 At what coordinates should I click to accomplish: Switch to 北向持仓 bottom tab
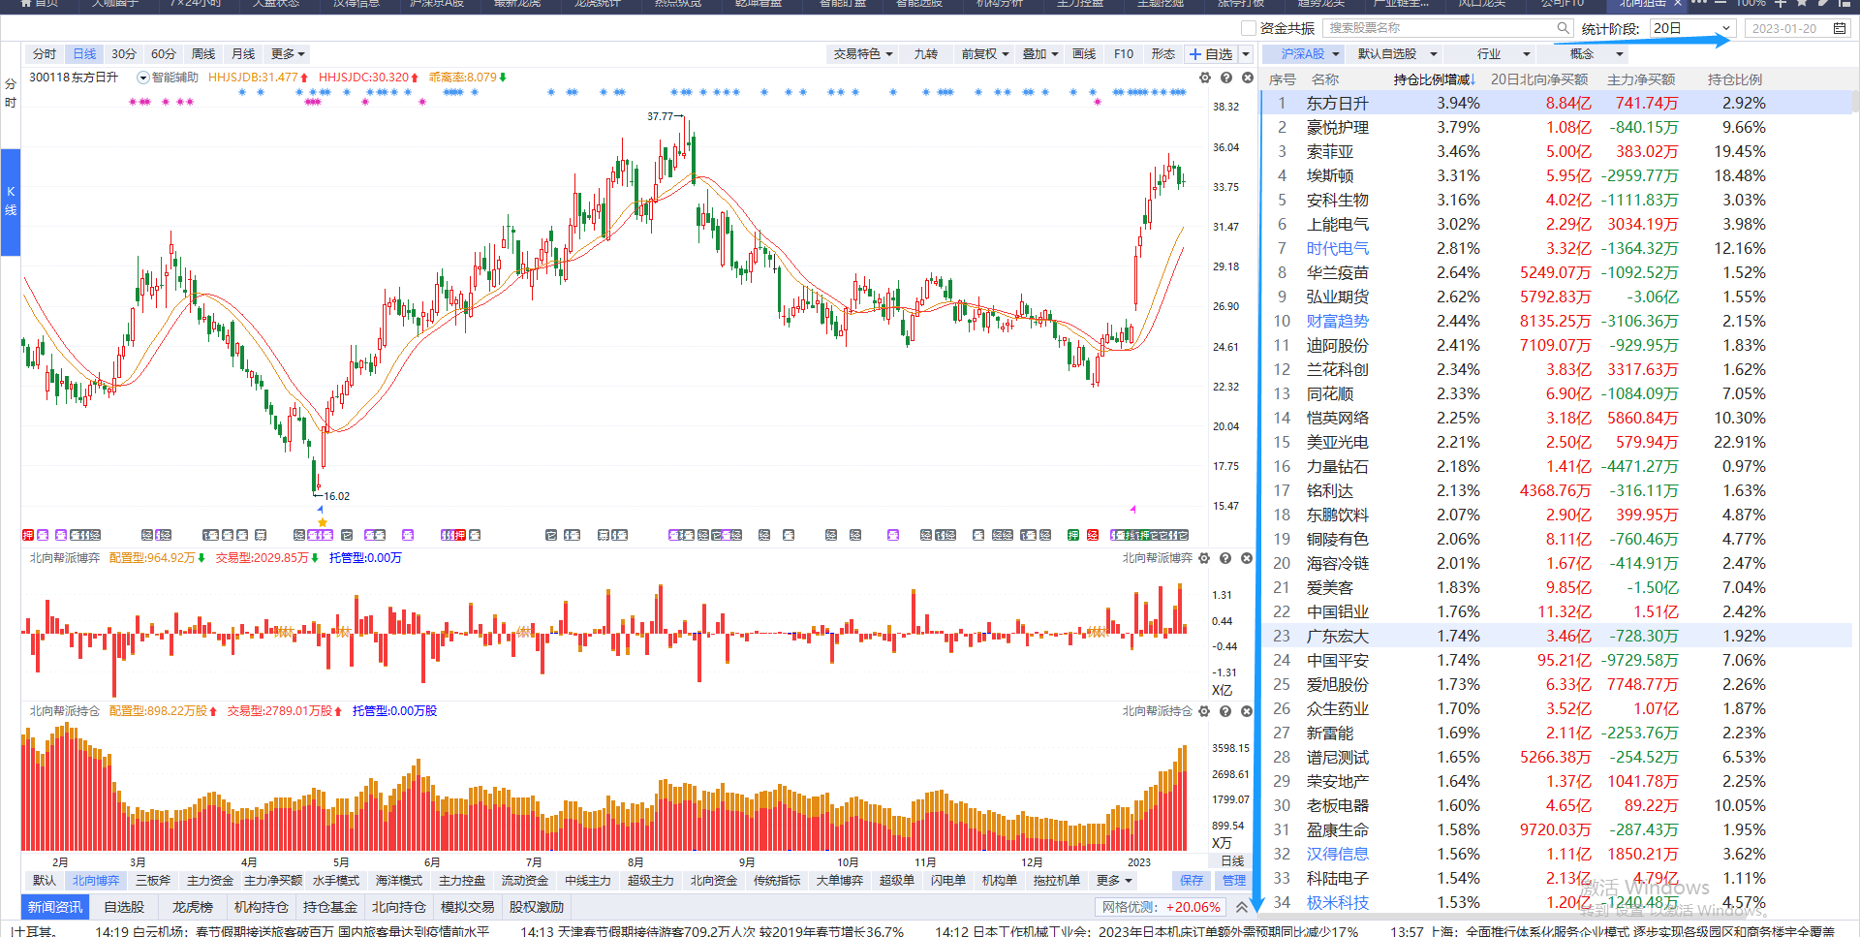(x=399, y=907)
